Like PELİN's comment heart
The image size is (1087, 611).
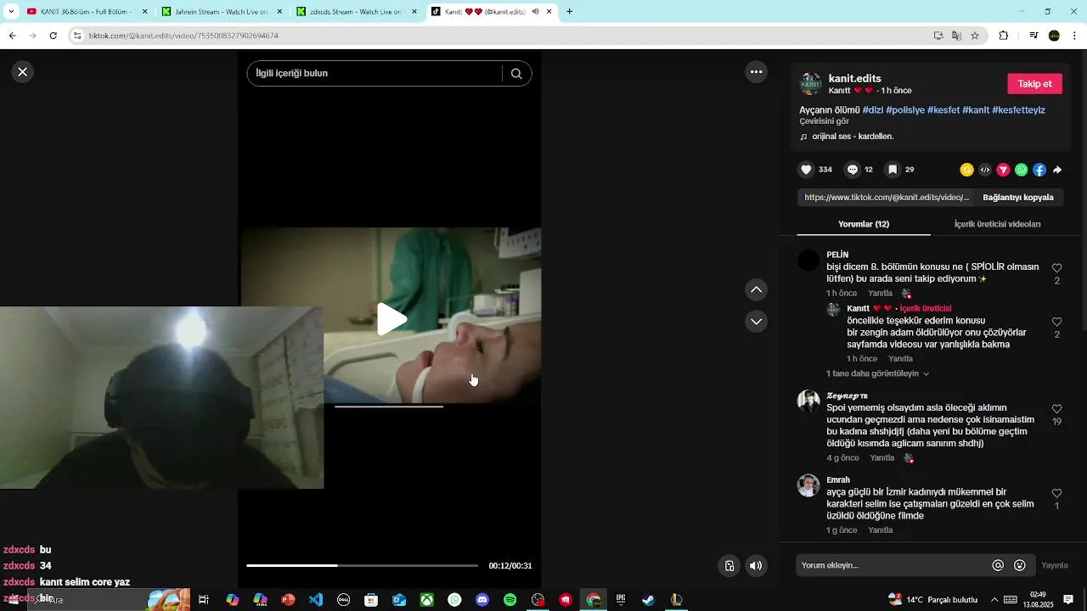1056,268
